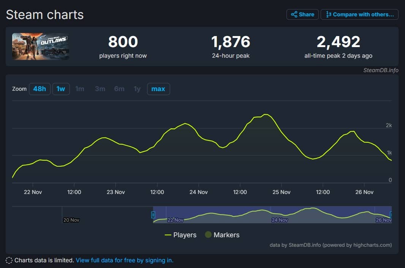Click the 20 Nov navigator label

(71, 220)
